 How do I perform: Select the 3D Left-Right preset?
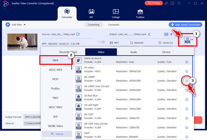pyautogui.click(x=132, y=107)
